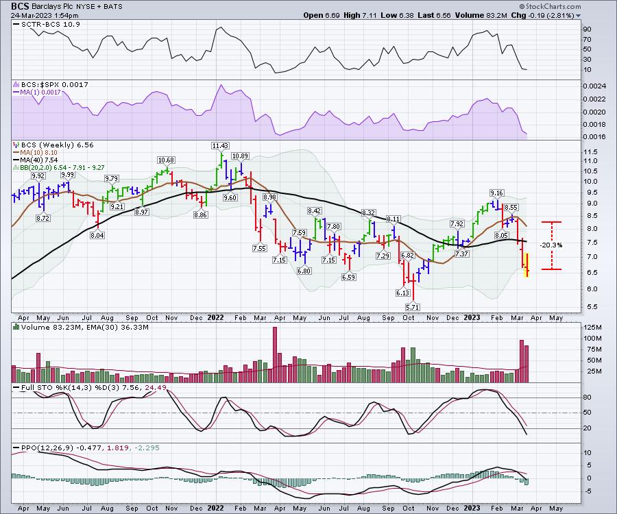The width and height of the screenshot is (617, 514).
Task: Click the yellow highlighted latest weekly bar
Action: (527, 265)
